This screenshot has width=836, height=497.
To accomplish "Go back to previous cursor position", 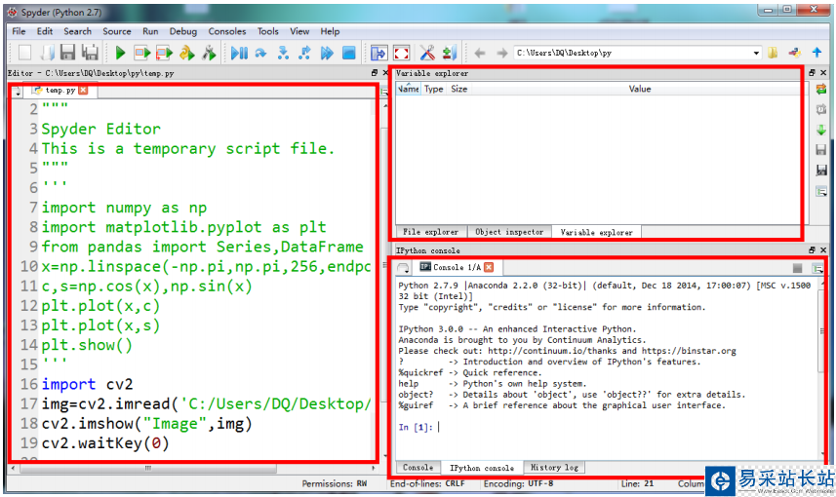I will pyautogui.click(x=480, y=53).
